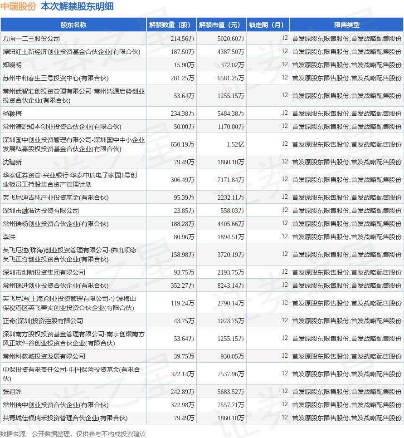404x438 pixels.
Task: Select 英飞尼迪(珠海)创业投资管理有限公司 shareholder entry
Action: 69,255
